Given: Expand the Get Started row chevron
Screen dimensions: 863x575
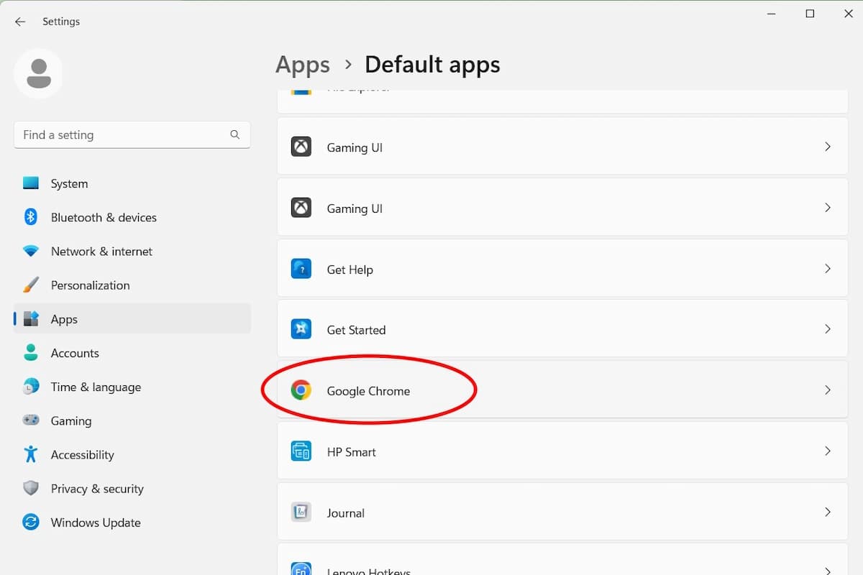Looking at the screenshot, I should click(828, 329).
